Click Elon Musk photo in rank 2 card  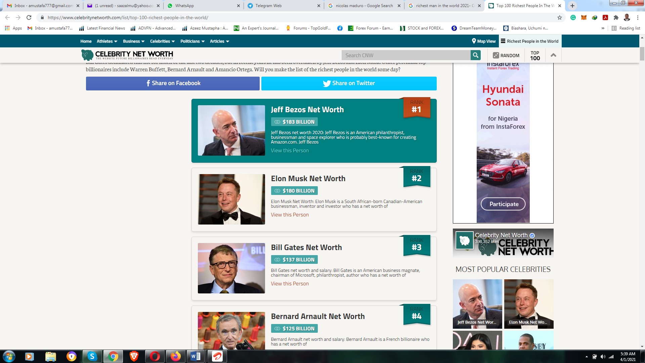coord(231,199)
